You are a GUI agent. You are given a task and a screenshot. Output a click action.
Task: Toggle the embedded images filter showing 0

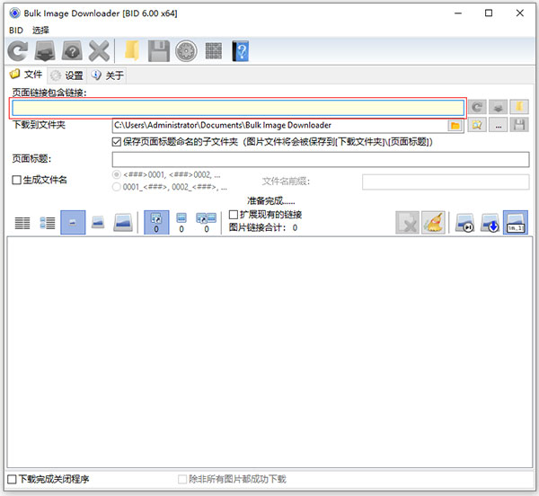click(181, 223)
